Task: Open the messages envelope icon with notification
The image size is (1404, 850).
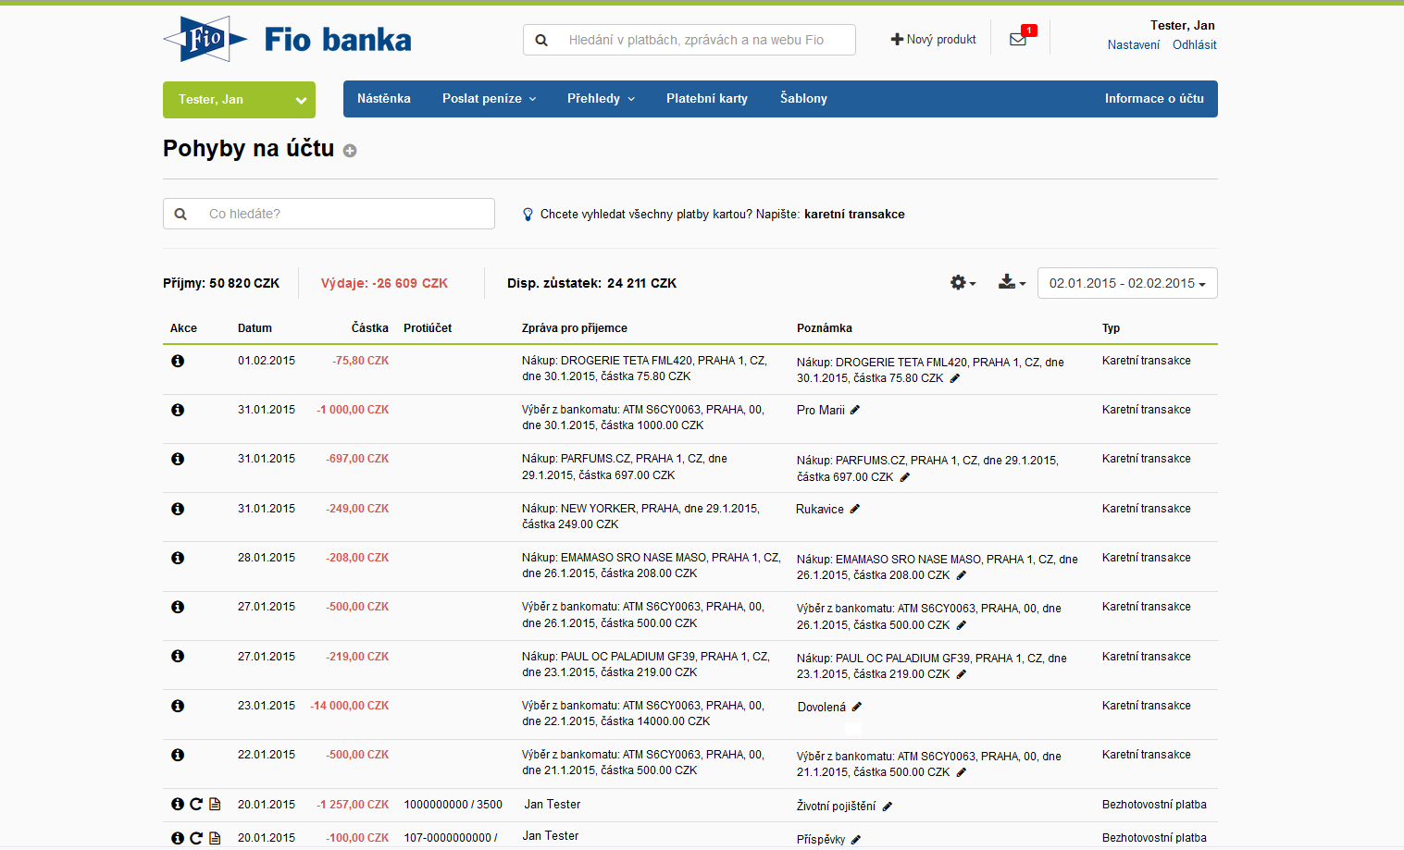Action: pos(1018,40)
